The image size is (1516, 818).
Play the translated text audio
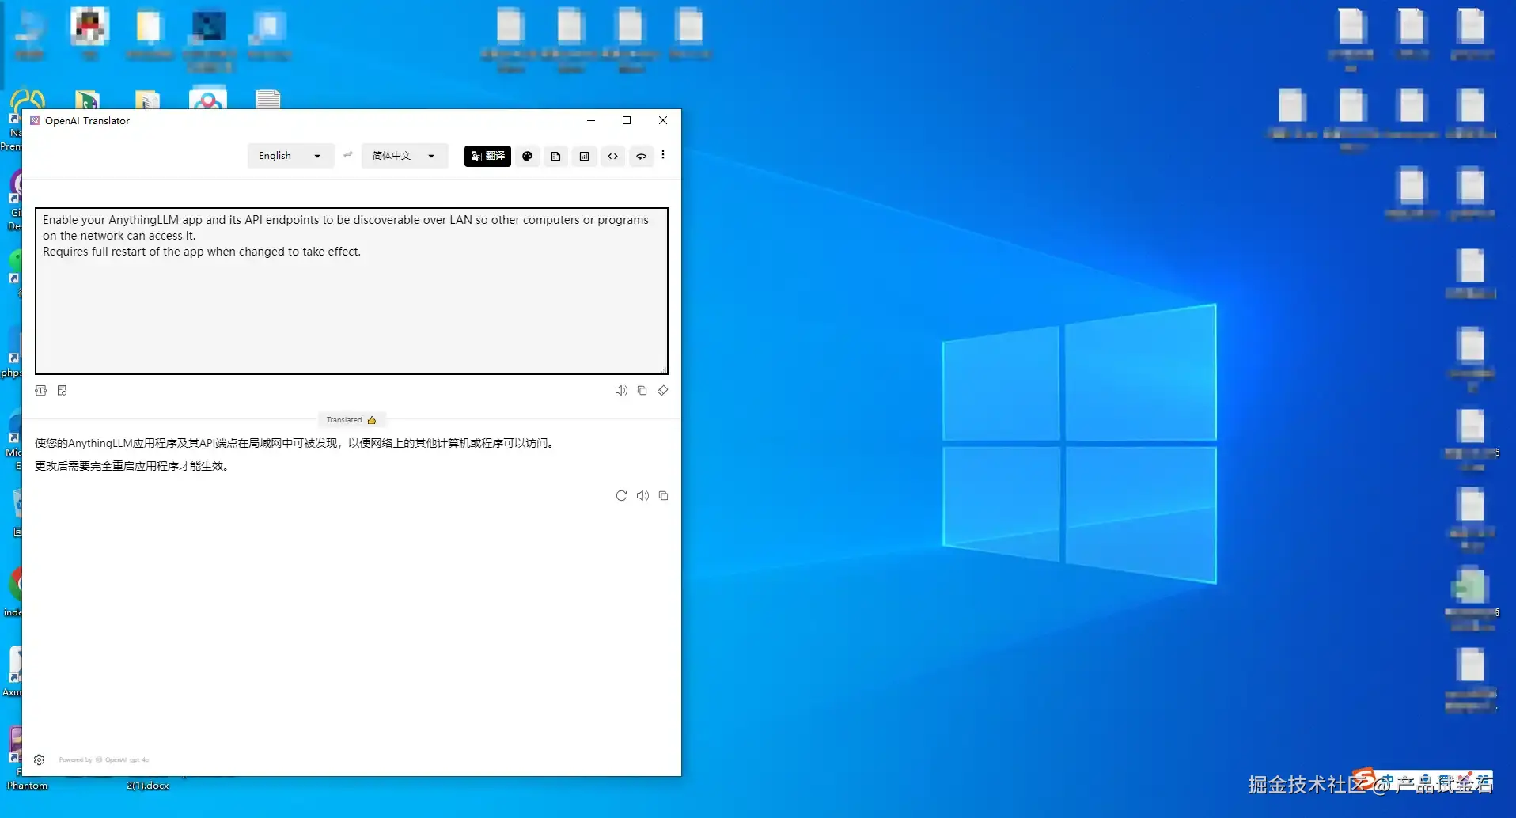(x=642, y=496)
